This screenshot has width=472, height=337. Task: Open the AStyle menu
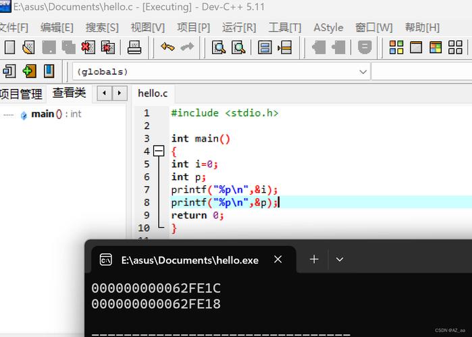pyautogui.click(x=328, y=28)
